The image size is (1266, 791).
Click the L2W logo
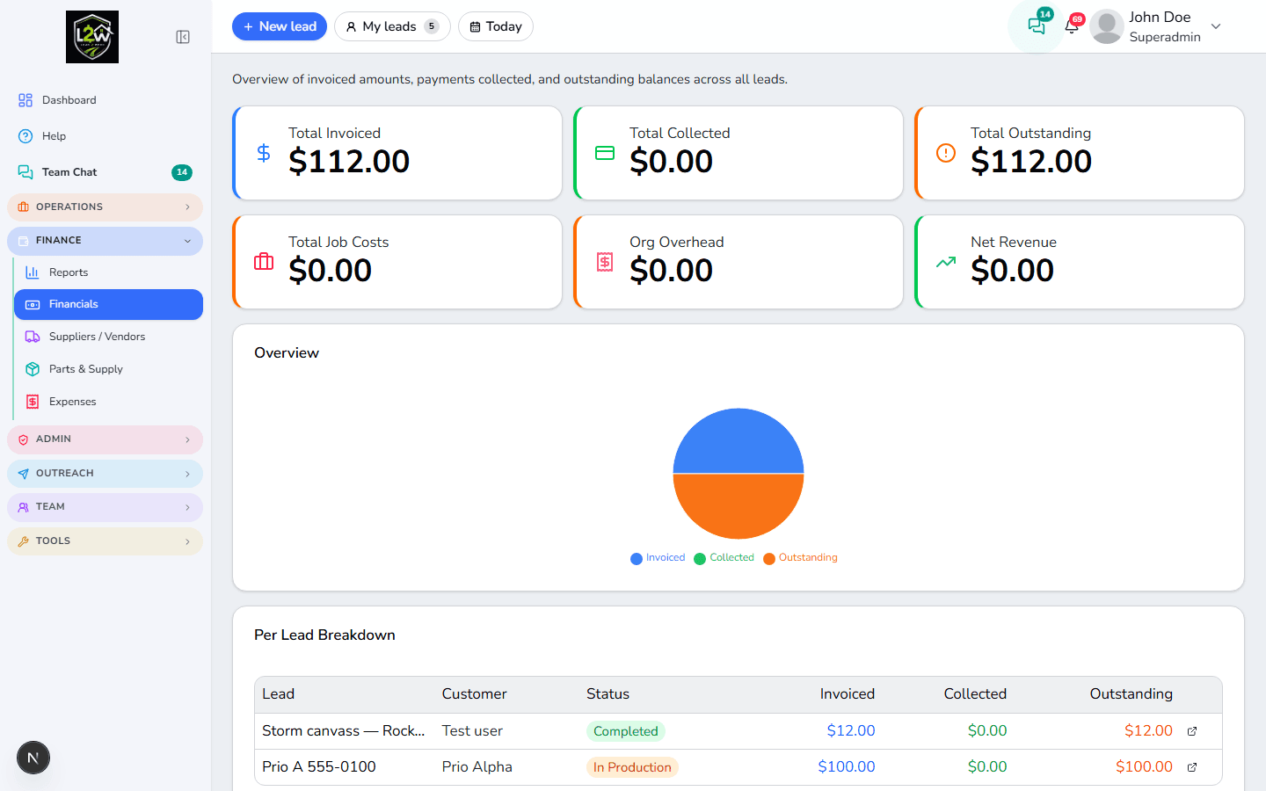click(x=92, y=37)
